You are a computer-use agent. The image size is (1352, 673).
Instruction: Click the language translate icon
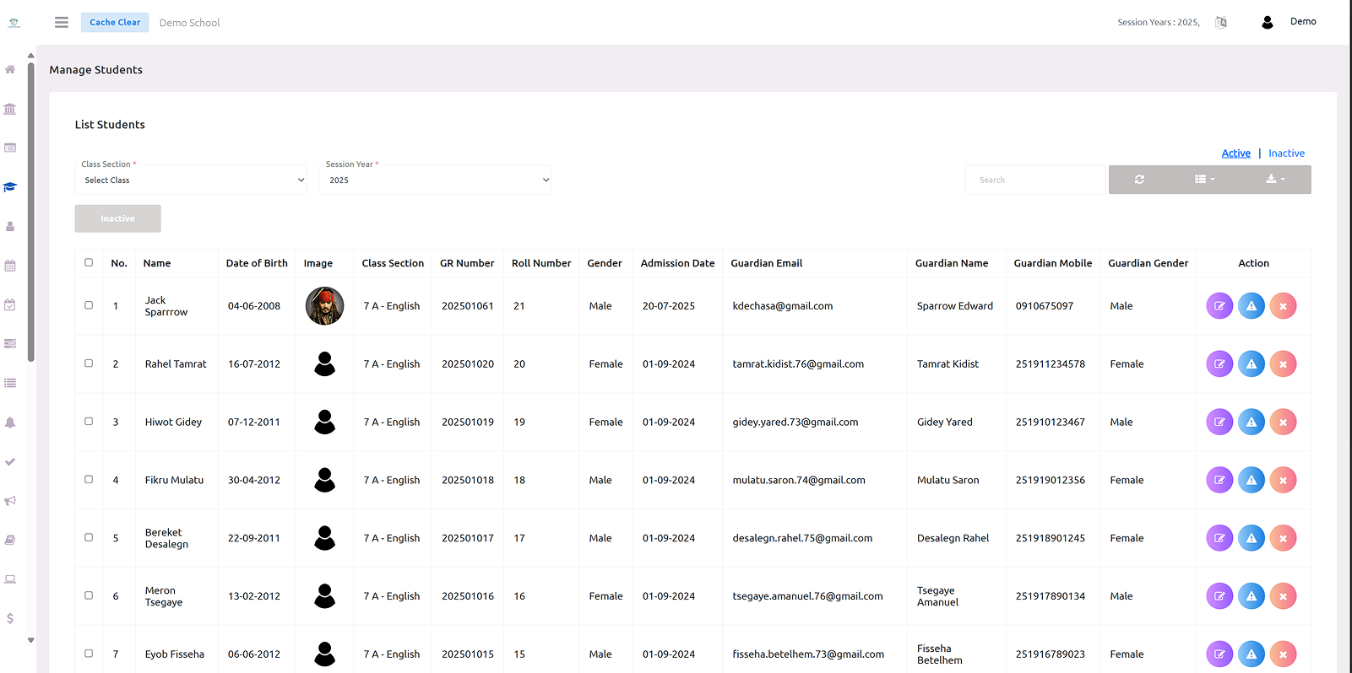pos(1221,23)
